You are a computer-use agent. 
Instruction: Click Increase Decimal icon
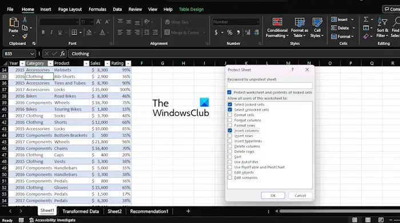point(247,33)
